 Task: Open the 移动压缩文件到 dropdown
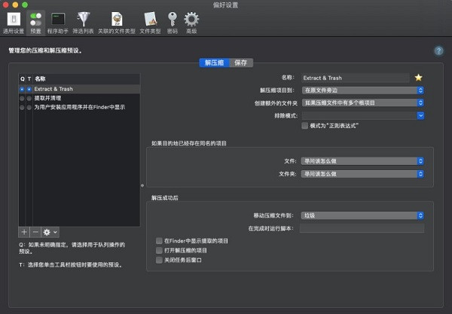tap(362, 215)
